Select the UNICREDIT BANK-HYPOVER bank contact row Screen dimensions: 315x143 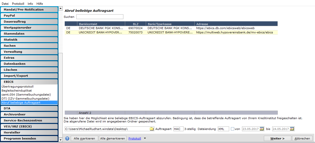(x=171, y=32)
